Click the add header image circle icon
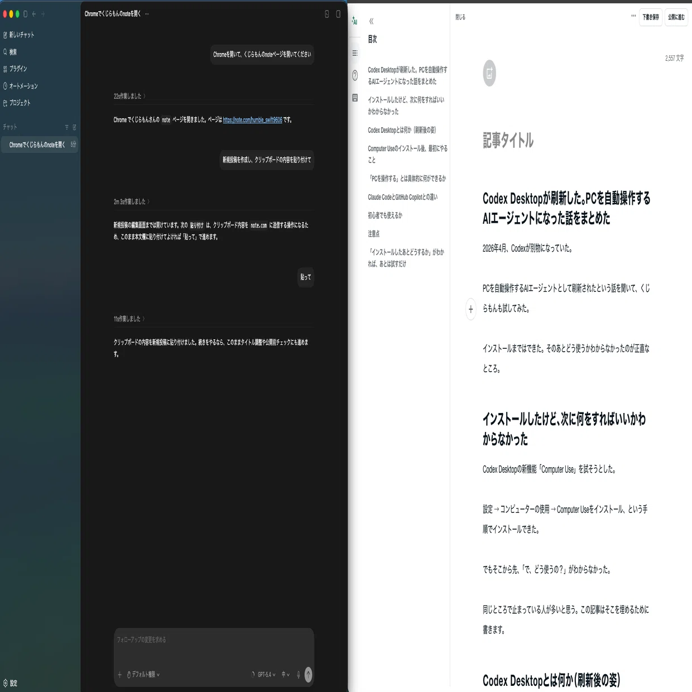The width and height of the screenshot is (692, 692). [489, 73]
